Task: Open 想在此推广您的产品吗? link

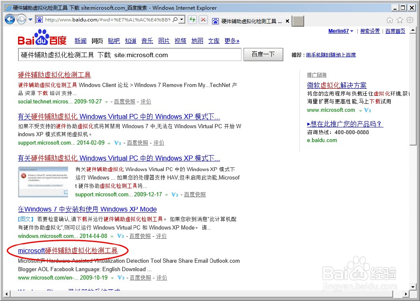Action: tap(345, 124)
